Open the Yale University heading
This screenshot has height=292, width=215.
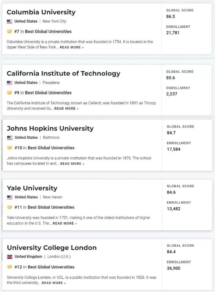point(32,188)
